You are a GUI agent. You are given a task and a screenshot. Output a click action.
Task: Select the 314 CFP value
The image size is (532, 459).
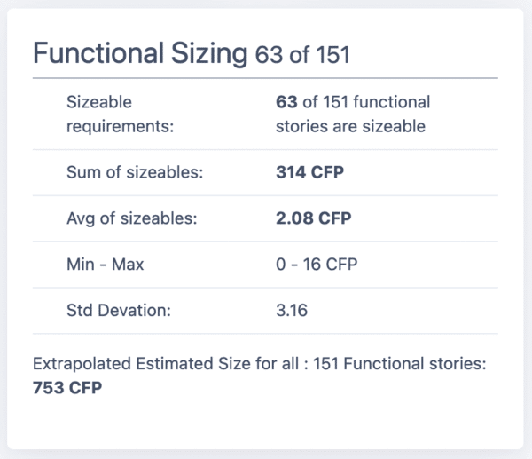coord(309,172)
